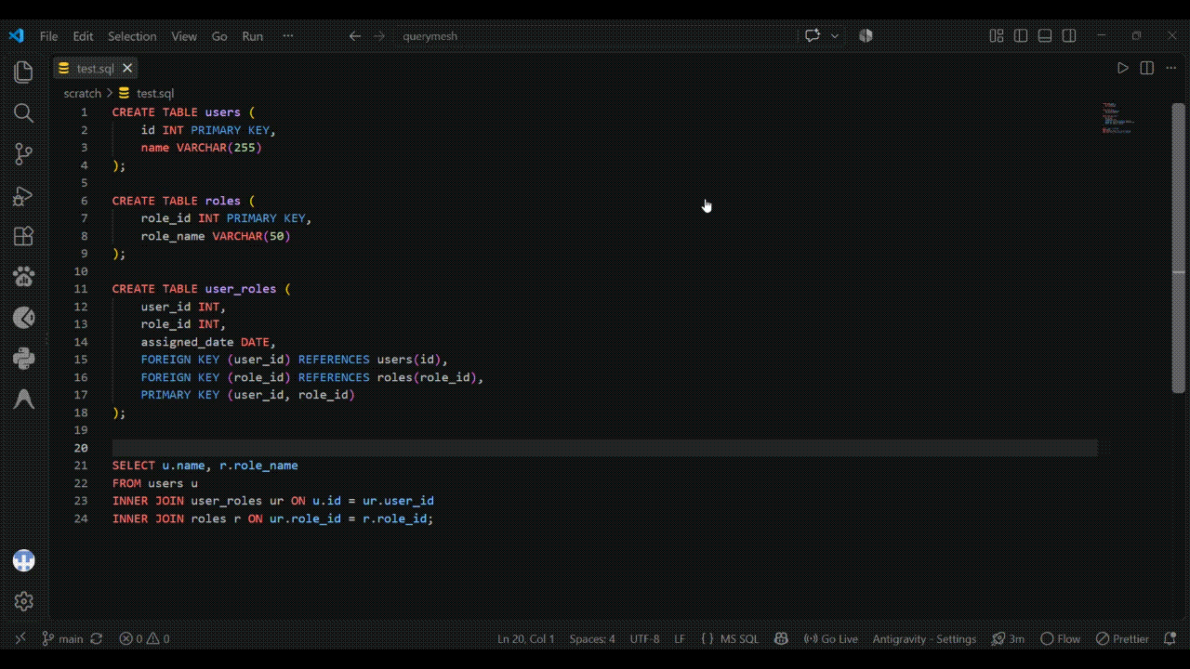Go back with the left arrow
This screenshot has height=669, width=1190.
click(355, 36)
